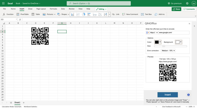Open the Help tab
The image size is (197, 108).
click(x=88, y=9)
